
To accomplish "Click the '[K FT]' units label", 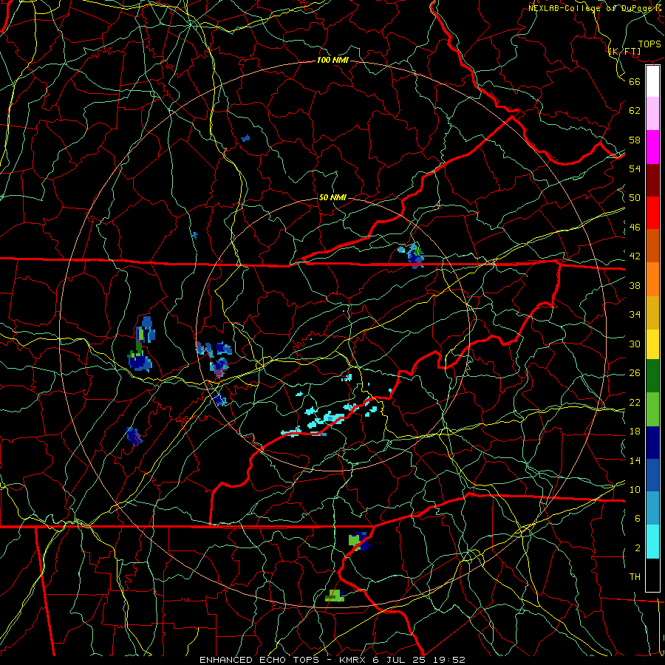I will click(624, 52).
